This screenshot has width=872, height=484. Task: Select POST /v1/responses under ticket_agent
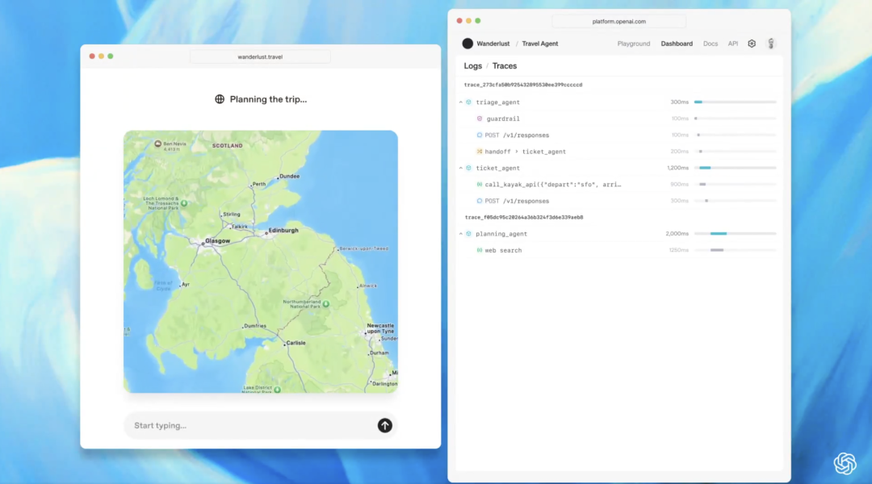click(517, 201)
